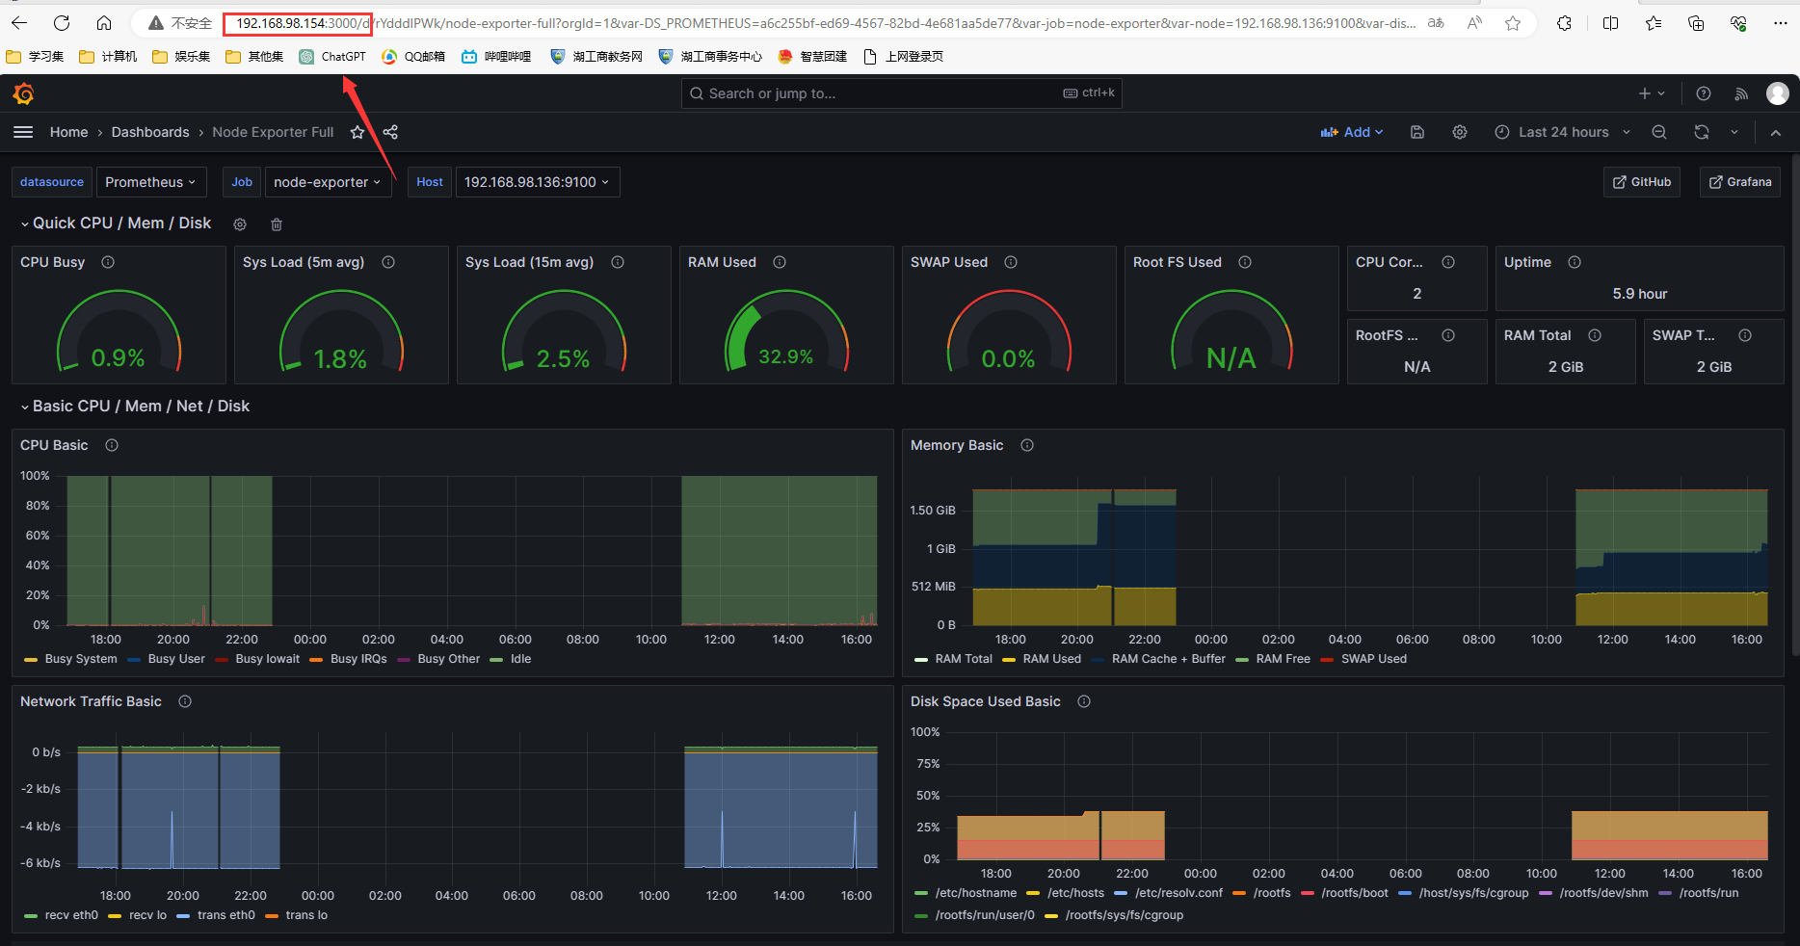Open the Prometheus datasource dropdown
The width and height of the screenshot is (1800, 946).
[x=150, y=182]
